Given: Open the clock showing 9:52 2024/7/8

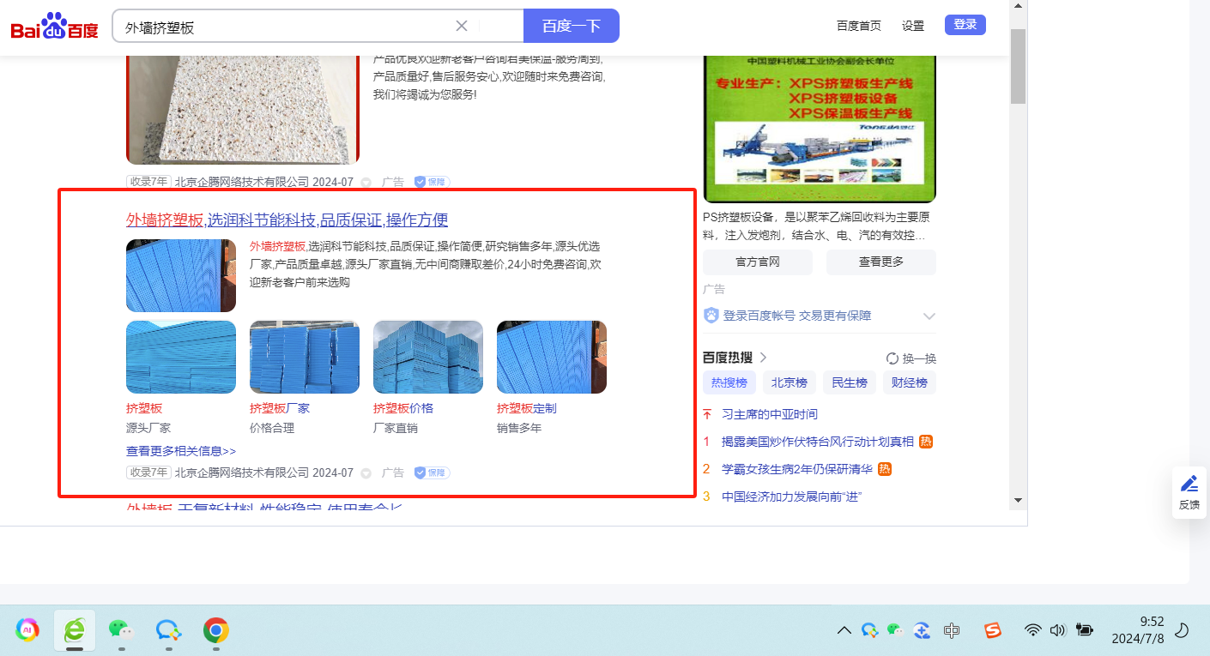Looking at the screenshot, I should click(1137, 630).
